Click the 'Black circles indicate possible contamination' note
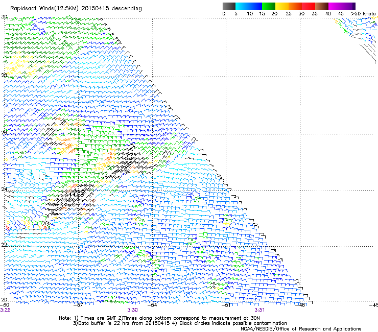 click(x=233, y=323)
